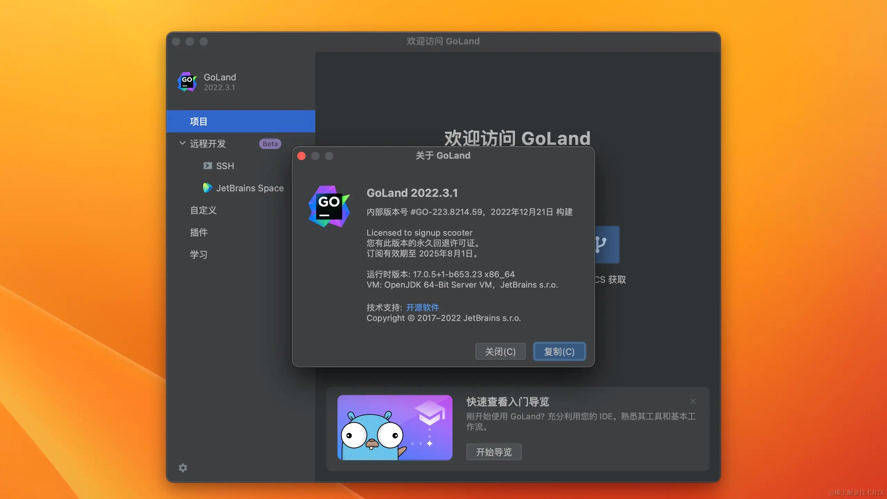Click the large GoLand logo in About dialog
Screen dimensions: 887x499
329,206
